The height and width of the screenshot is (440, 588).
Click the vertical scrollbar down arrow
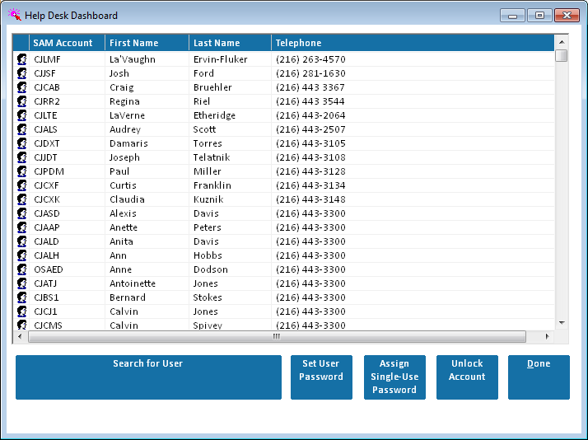(562, 323)
